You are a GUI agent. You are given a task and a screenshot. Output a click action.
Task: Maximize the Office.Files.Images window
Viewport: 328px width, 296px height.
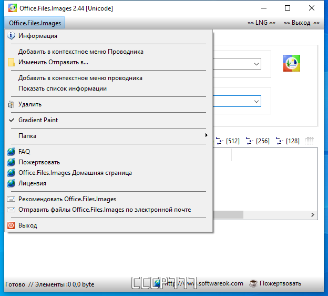[288, 8]
